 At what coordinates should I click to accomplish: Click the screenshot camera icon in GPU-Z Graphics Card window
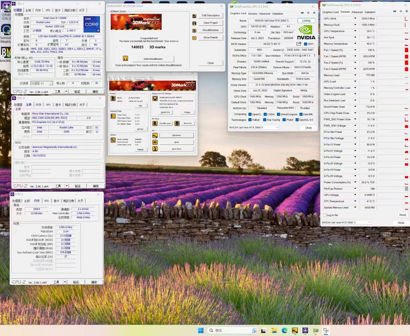[x=302, y=13]
